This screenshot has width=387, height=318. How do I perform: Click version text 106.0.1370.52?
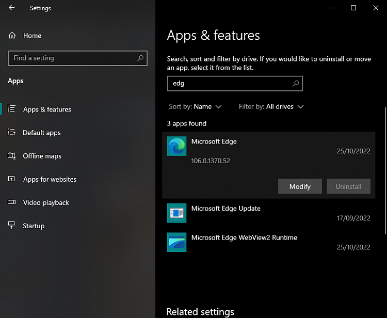tap(211, 161)
